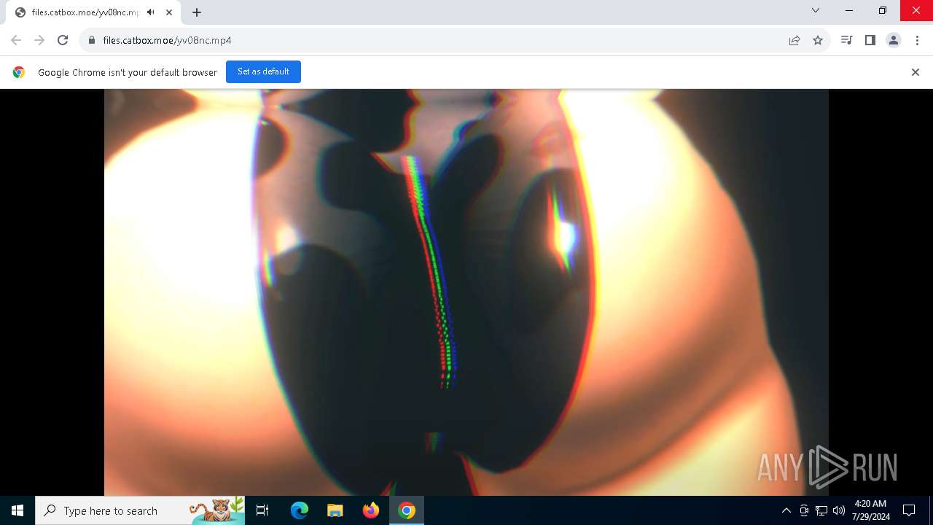Viewport: 933px width, 525px height.
Task: Open the Windows Start menu
Action: 17,510
